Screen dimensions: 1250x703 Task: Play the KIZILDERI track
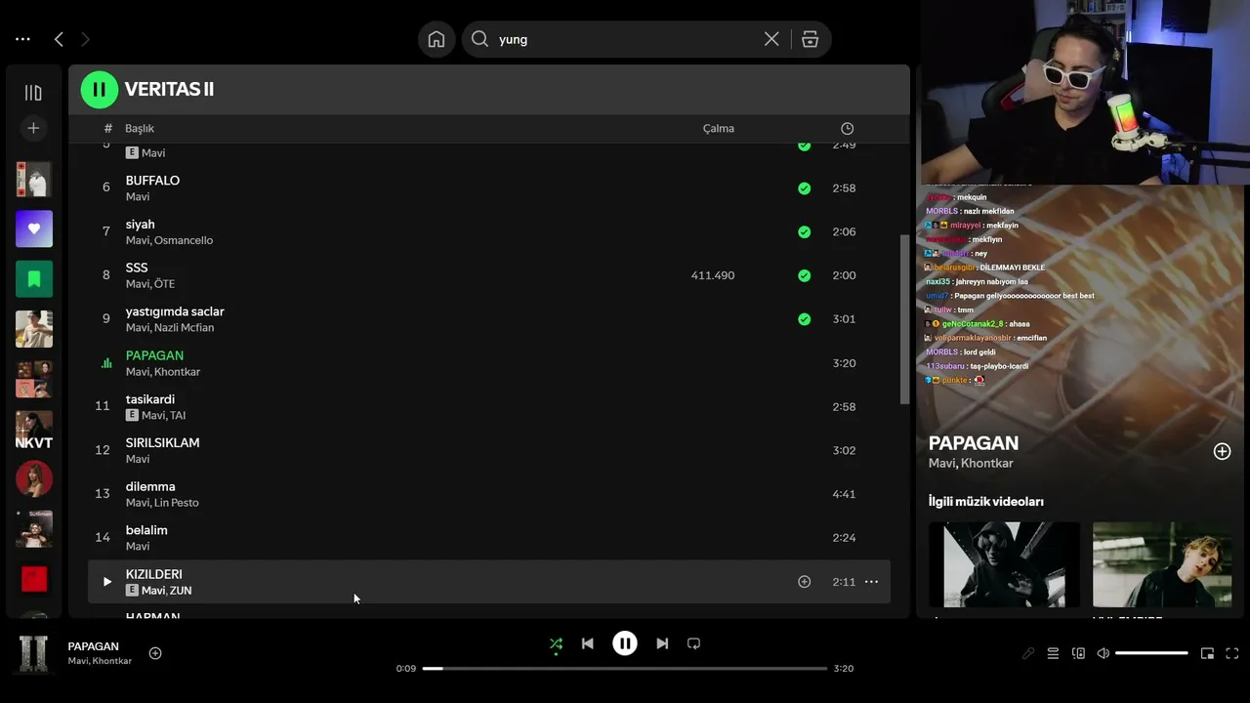pyautogui.click(x=107, y=582)
